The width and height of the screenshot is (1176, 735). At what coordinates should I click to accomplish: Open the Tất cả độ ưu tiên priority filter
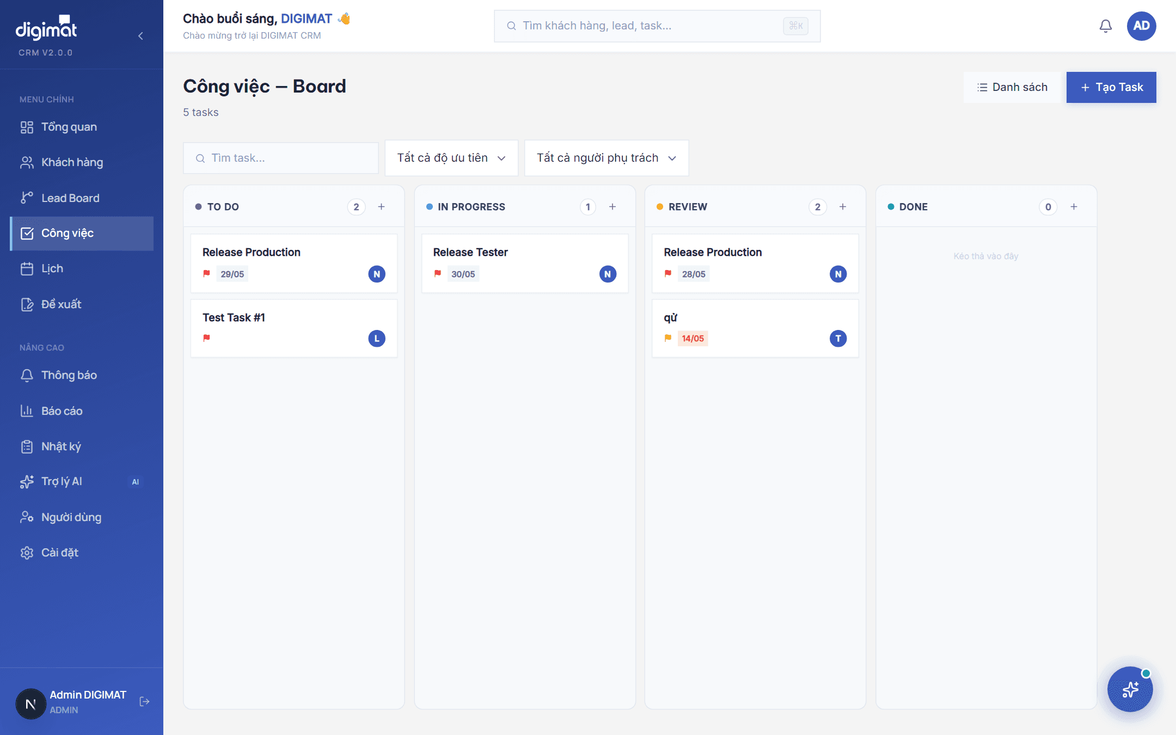[451, 158]
